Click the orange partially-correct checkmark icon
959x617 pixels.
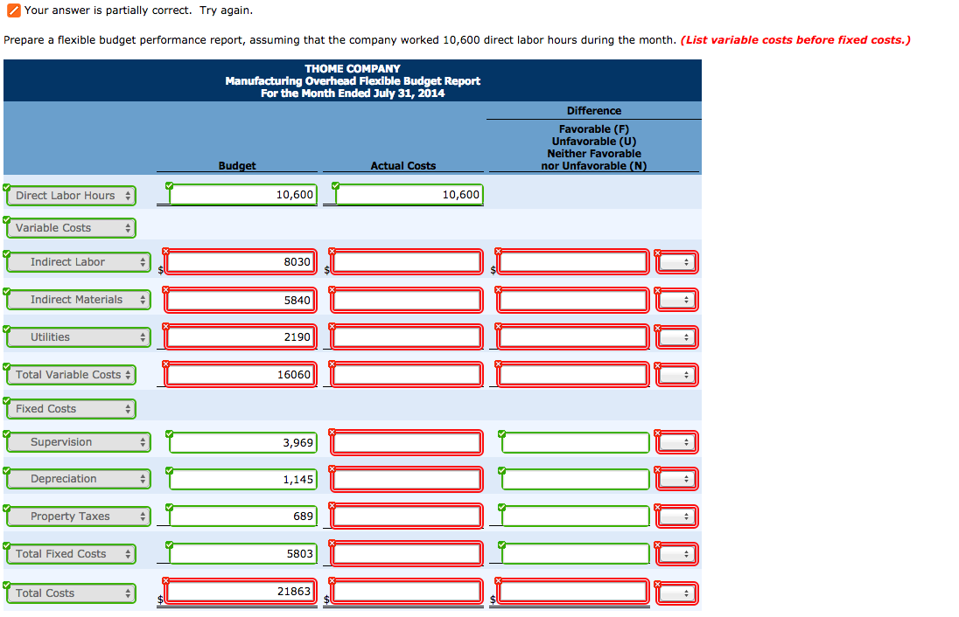point(12,11)
